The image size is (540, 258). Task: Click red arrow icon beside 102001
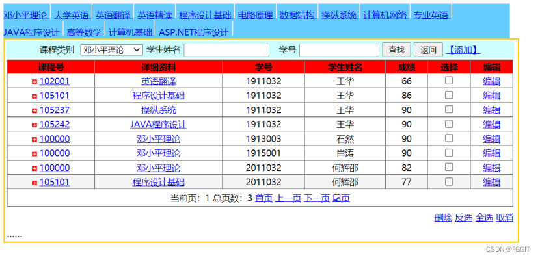pos(34,82)
